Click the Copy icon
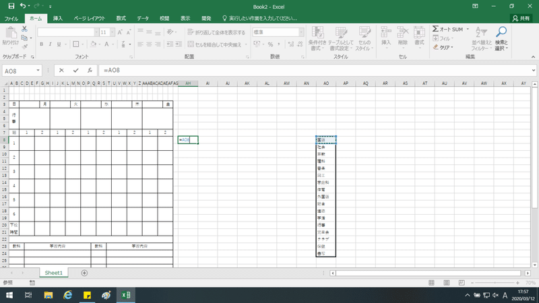The height and width of the screenshot is (303, 539). pos(24,38)
